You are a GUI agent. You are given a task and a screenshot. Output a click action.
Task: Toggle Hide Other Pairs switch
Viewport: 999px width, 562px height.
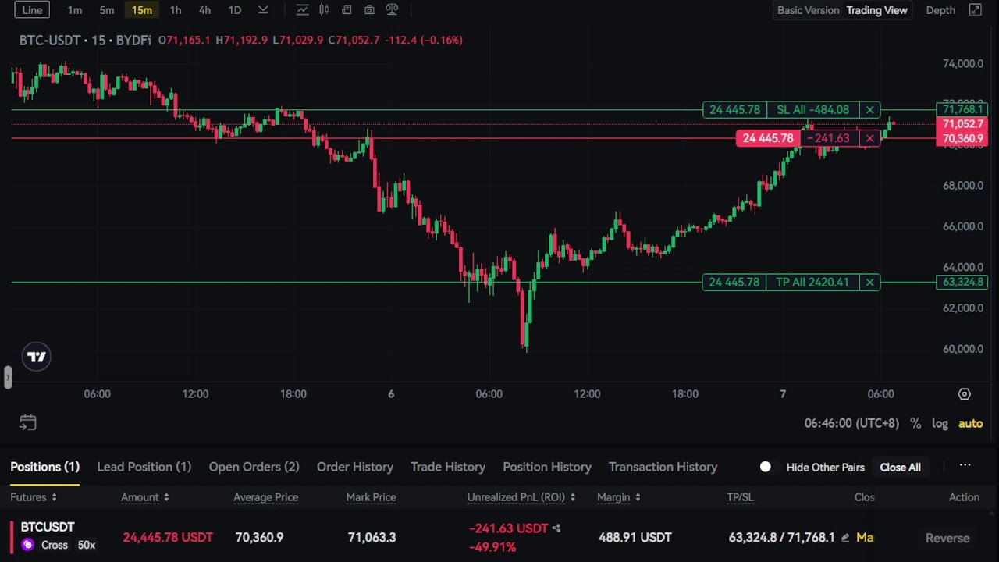[x=766, y=467]
